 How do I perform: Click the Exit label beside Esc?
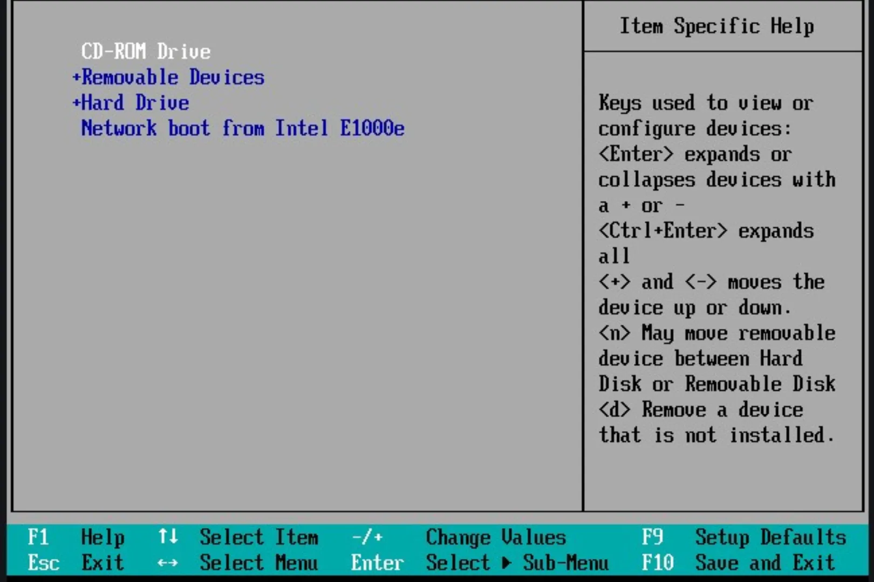coord(103,563)
